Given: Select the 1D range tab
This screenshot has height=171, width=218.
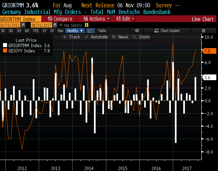Looking at the screenshot, I should click(x=3, y=31).
